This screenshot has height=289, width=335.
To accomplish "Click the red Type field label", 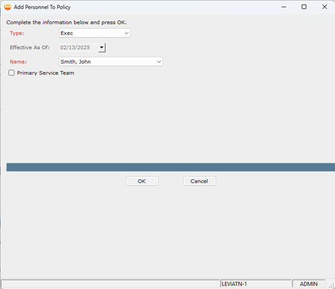I will coord(17,33).
